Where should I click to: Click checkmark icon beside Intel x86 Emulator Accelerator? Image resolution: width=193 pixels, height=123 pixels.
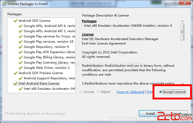(x=20, y=89)
